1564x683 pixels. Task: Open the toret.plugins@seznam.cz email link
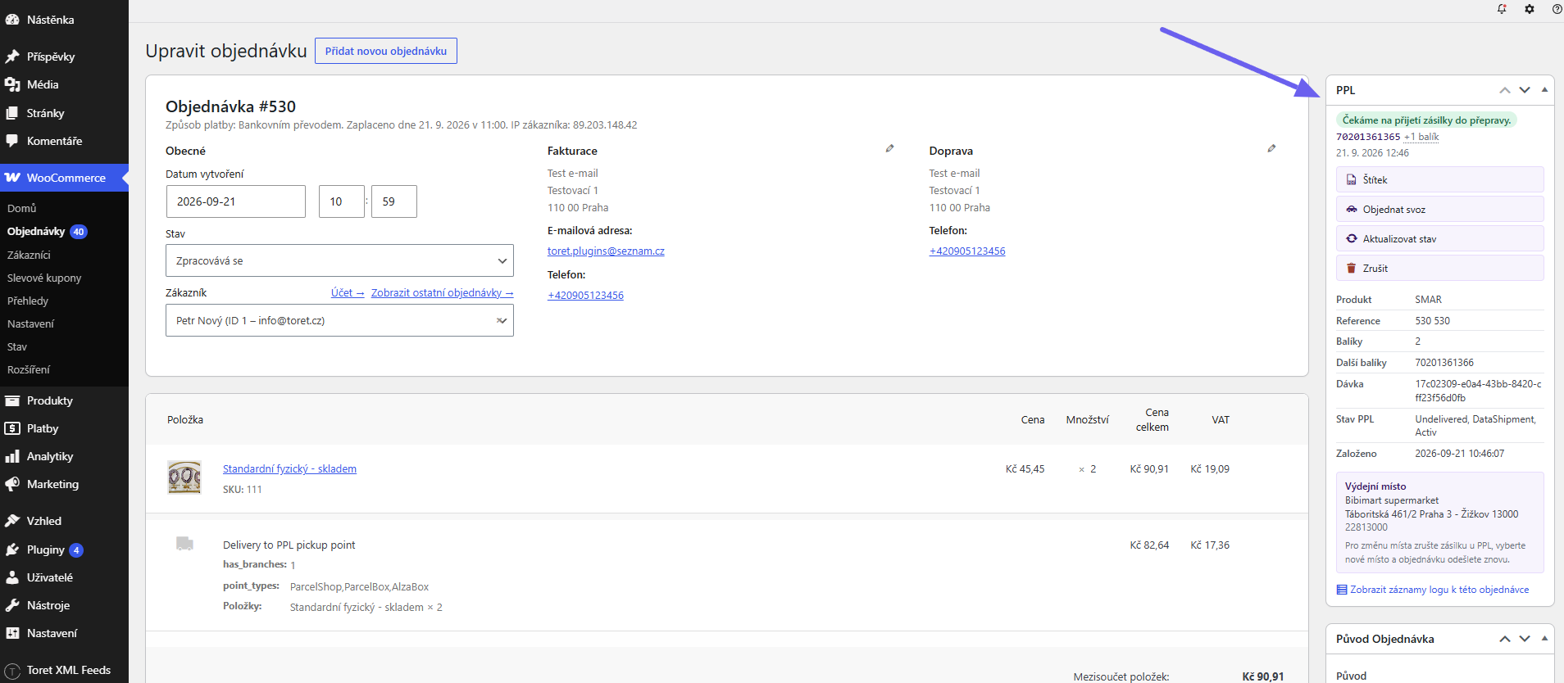606,251
